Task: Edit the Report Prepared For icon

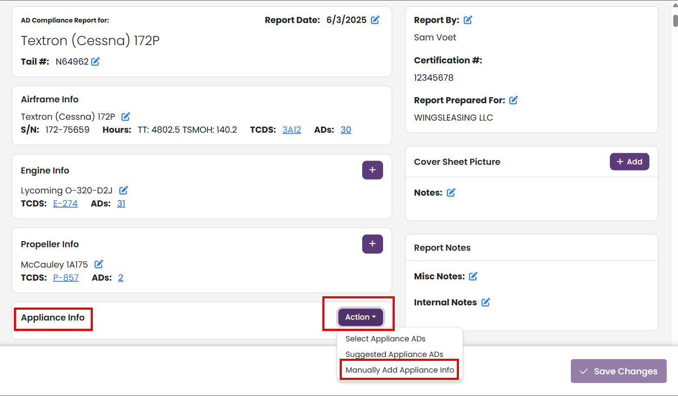Action: [514, 100]
